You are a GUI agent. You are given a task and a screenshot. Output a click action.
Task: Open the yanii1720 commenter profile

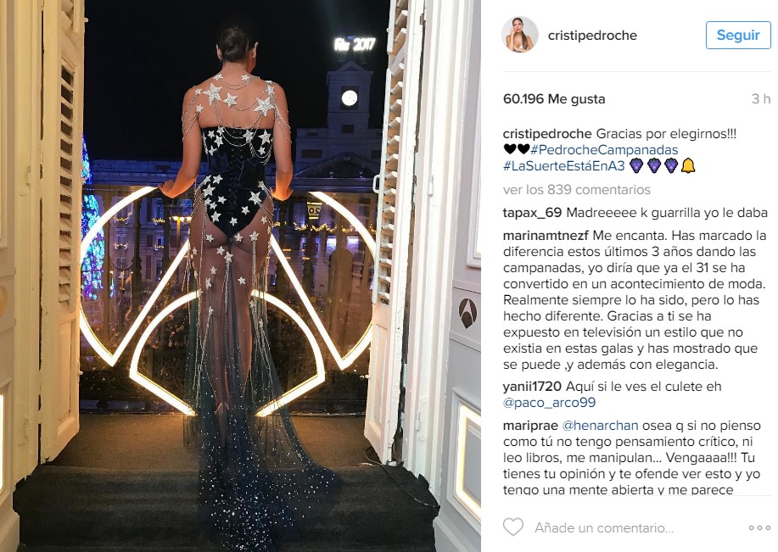[x=532, y=387]
